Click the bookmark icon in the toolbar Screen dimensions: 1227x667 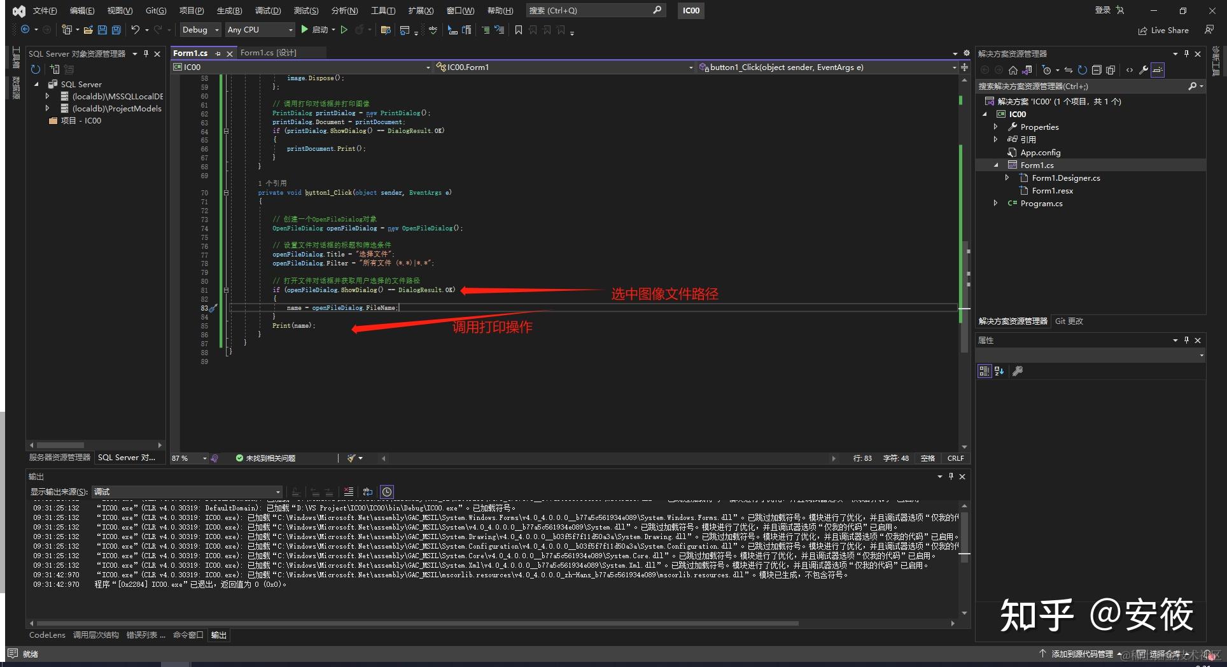point(518,30)
